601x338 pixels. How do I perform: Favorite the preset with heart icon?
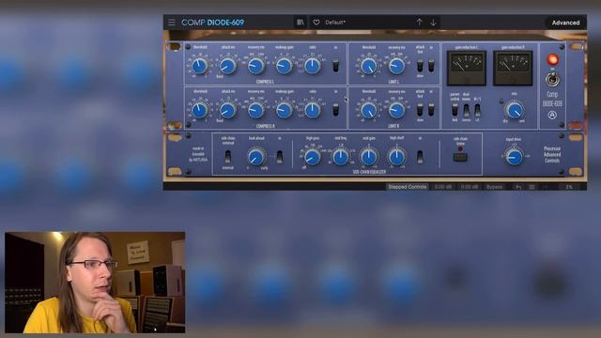tap(316, 23)
